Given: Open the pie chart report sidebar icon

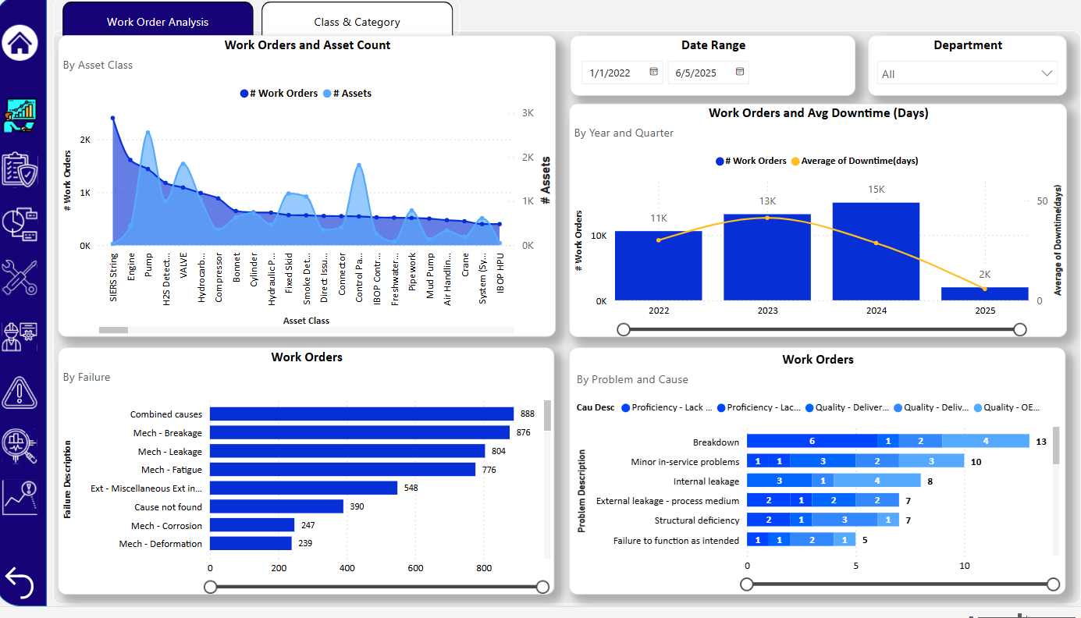Looking at the screenshot, I should coord(21,224).
